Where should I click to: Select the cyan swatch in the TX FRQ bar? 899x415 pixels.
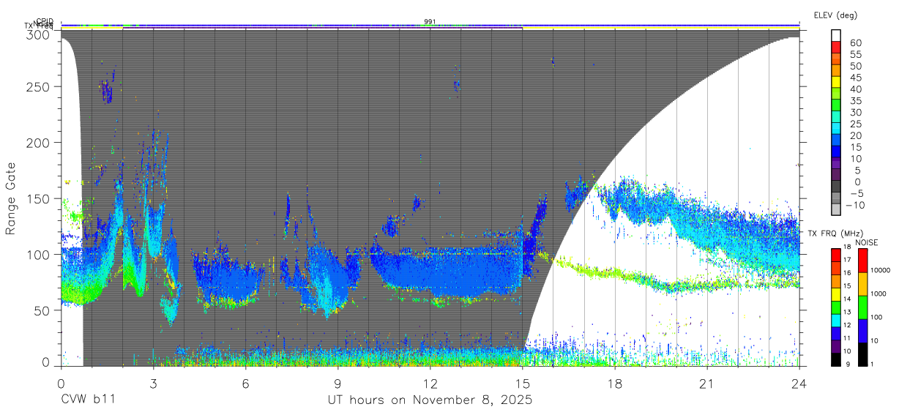pos(836,320)
